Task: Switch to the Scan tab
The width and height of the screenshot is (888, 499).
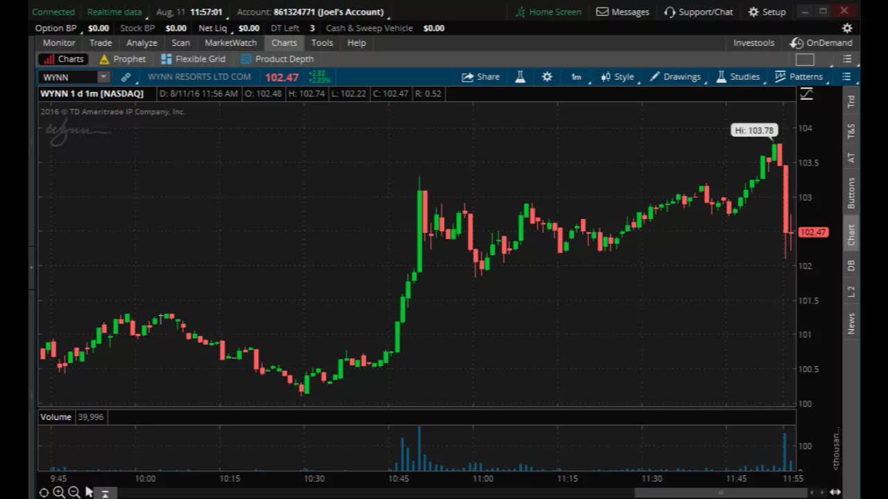Action: point(181,43)
